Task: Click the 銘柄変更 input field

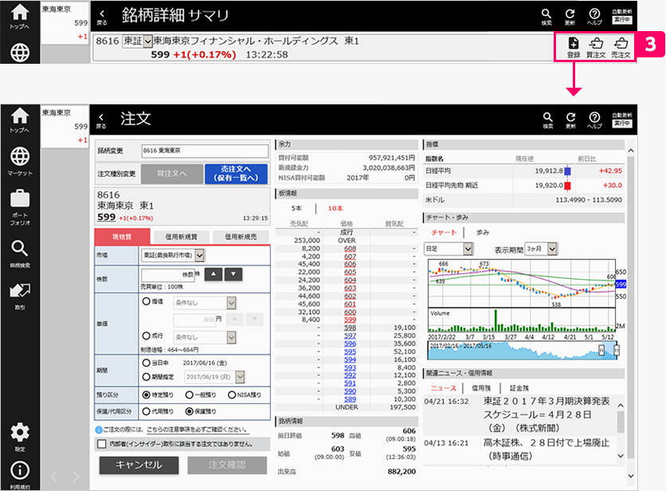Action: (x=205, y=151)
